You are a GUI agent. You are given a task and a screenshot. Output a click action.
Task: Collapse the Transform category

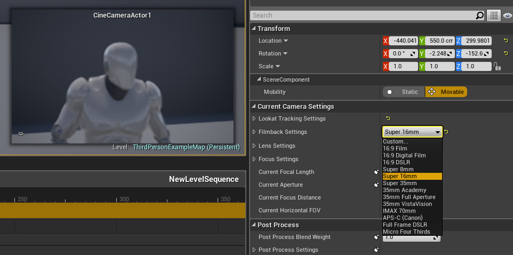[x=254, y=28]
